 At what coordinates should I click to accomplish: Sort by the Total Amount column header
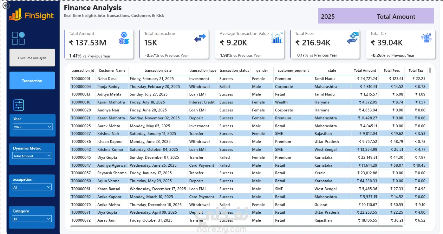tap(365, 70)
